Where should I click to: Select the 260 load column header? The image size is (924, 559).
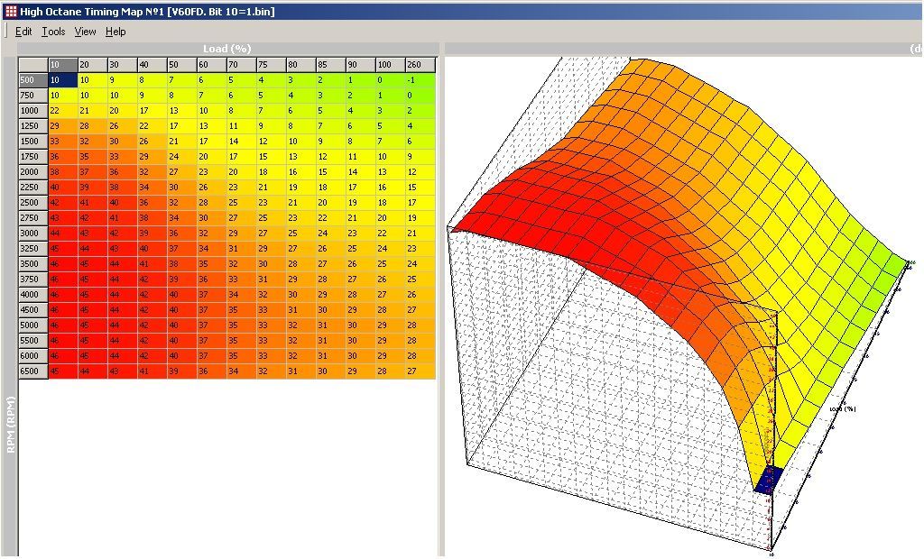coord(420,65)
